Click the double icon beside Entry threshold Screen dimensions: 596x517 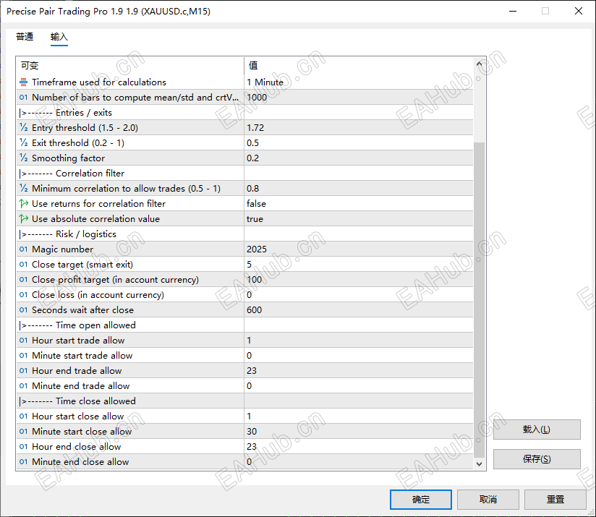(x=24, y=128)
